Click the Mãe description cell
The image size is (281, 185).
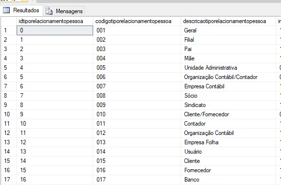[229, 58]
